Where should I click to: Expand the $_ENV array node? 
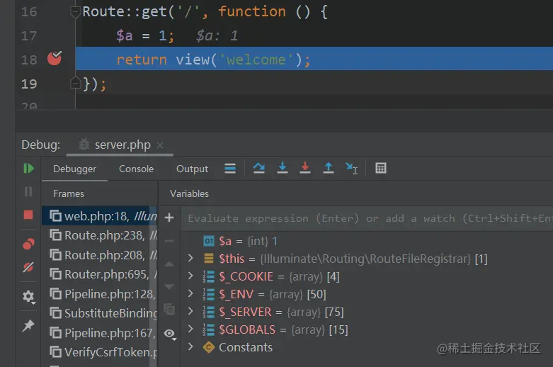(190, 293)
